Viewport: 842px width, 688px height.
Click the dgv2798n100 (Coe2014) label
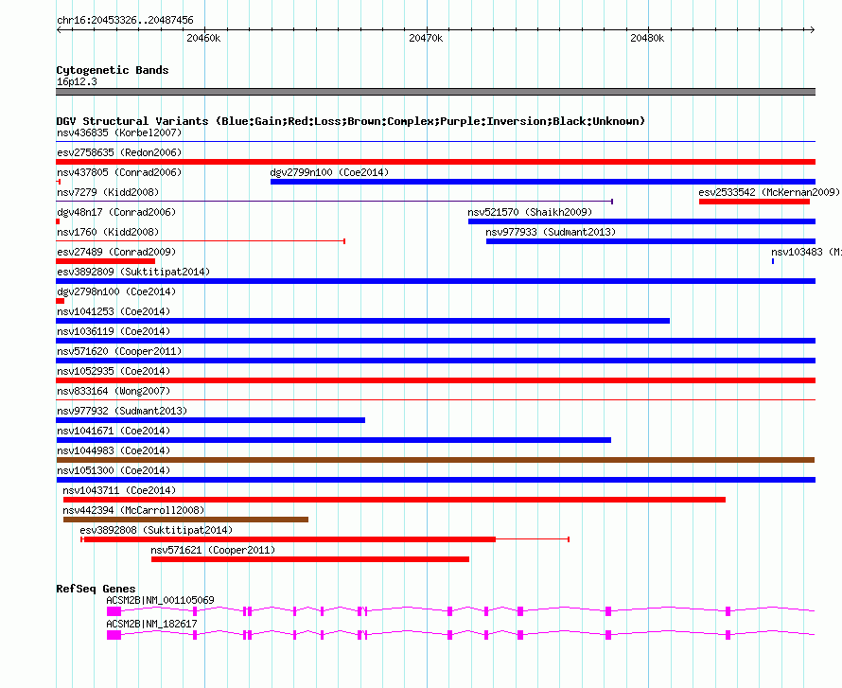click(116, 291)
